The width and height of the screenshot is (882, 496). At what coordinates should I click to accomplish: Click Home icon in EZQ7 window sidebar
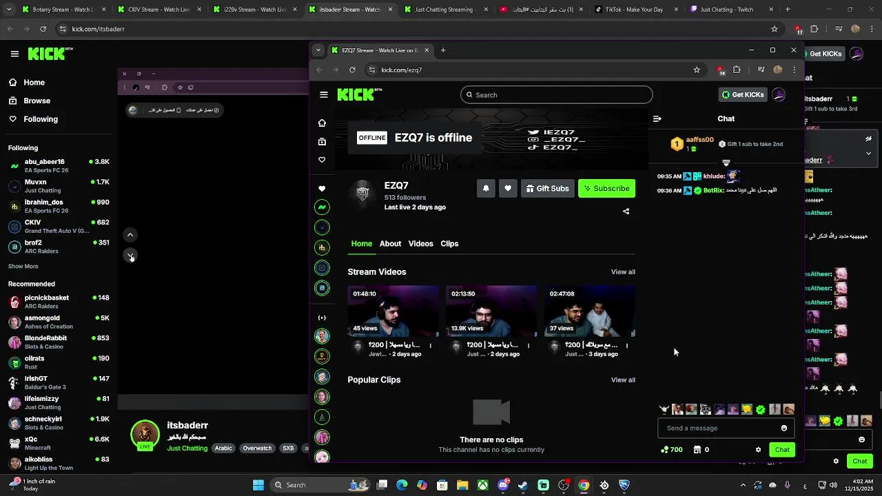[x=322, y=123]
